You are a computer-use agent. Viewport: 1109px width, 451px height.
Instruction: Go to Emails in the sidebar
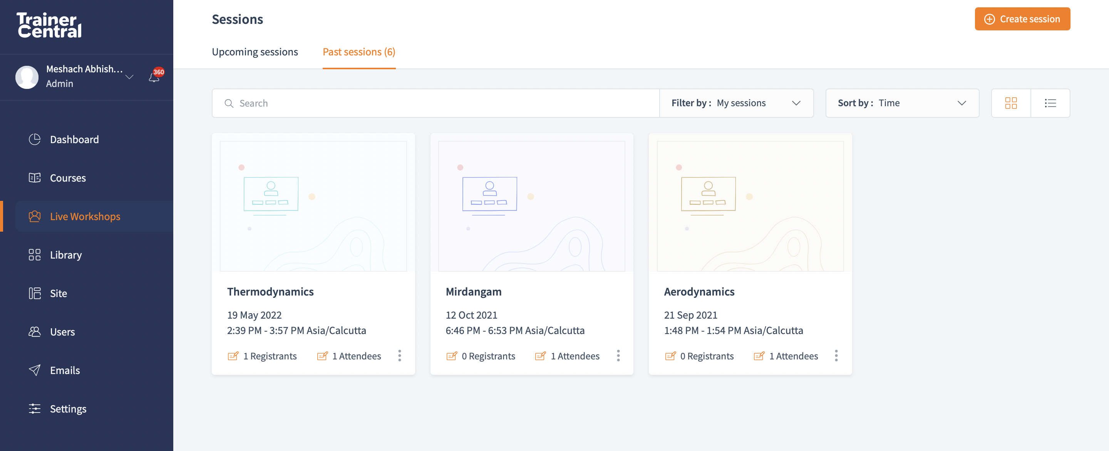(65, 370)
